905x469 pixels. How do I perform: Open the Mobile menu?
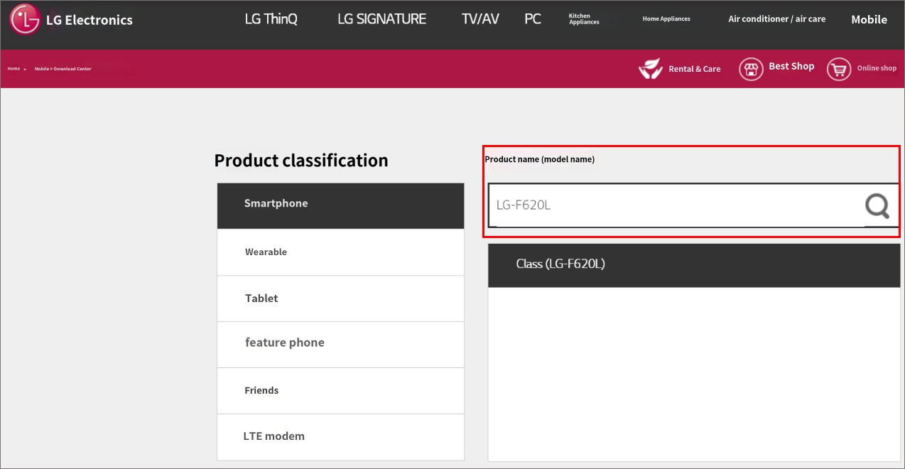tap(869, 20)
